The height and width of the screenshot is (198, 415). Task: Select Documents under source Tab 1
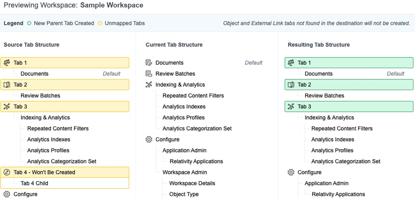[x=34, y=74]
